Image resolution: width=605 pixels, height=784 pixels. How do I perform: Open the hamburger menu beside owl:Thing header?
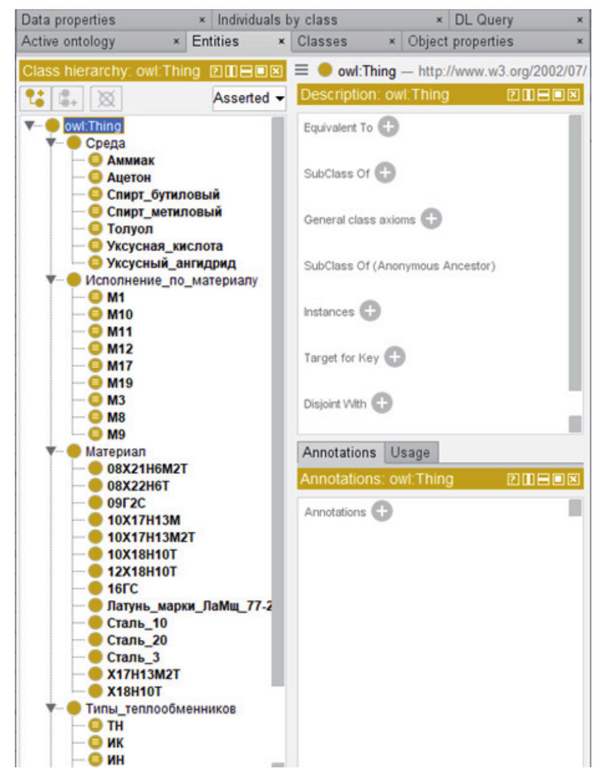(301, 70)
